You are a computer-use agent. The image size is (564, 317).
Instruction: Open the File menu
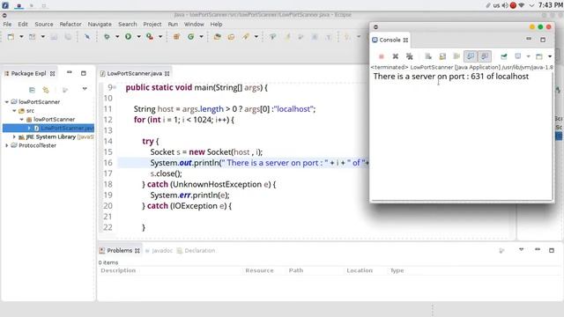click(x=7, y=24)
